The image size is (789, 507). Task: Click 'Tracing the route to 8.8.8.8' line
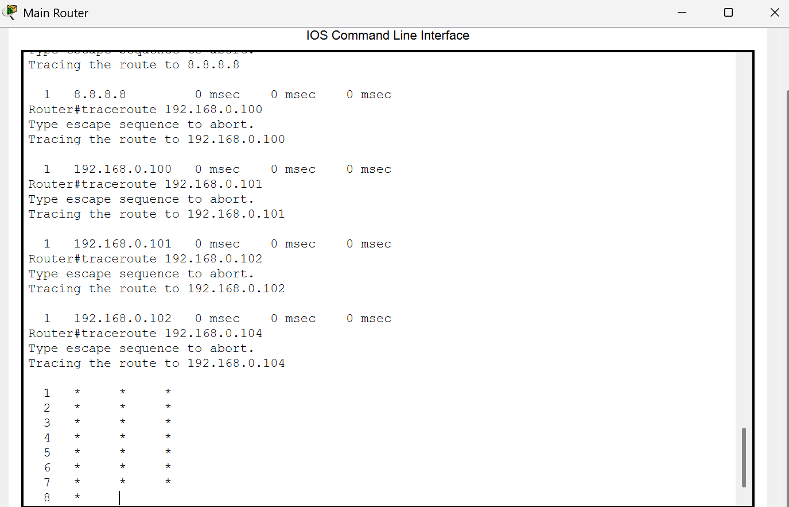(134, 65)
